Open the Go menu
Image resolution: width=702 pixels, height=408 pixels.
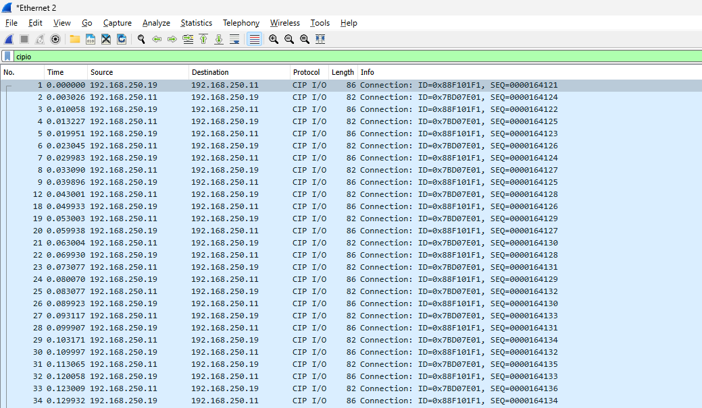point(87,23)
